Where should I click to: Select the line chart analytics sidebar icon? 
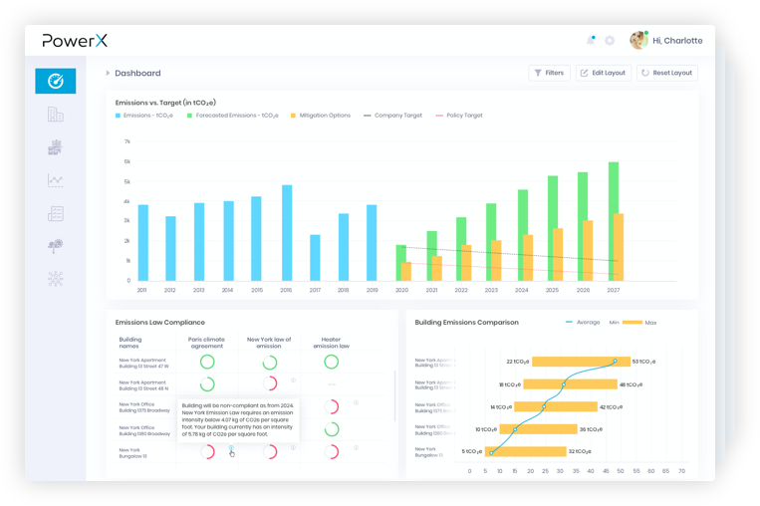pyautogui.click(x=55, y=180)
